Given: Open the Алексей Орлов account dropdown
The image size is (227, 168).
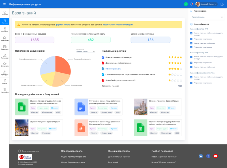Looking at the screenshot, I should point(210,4).
